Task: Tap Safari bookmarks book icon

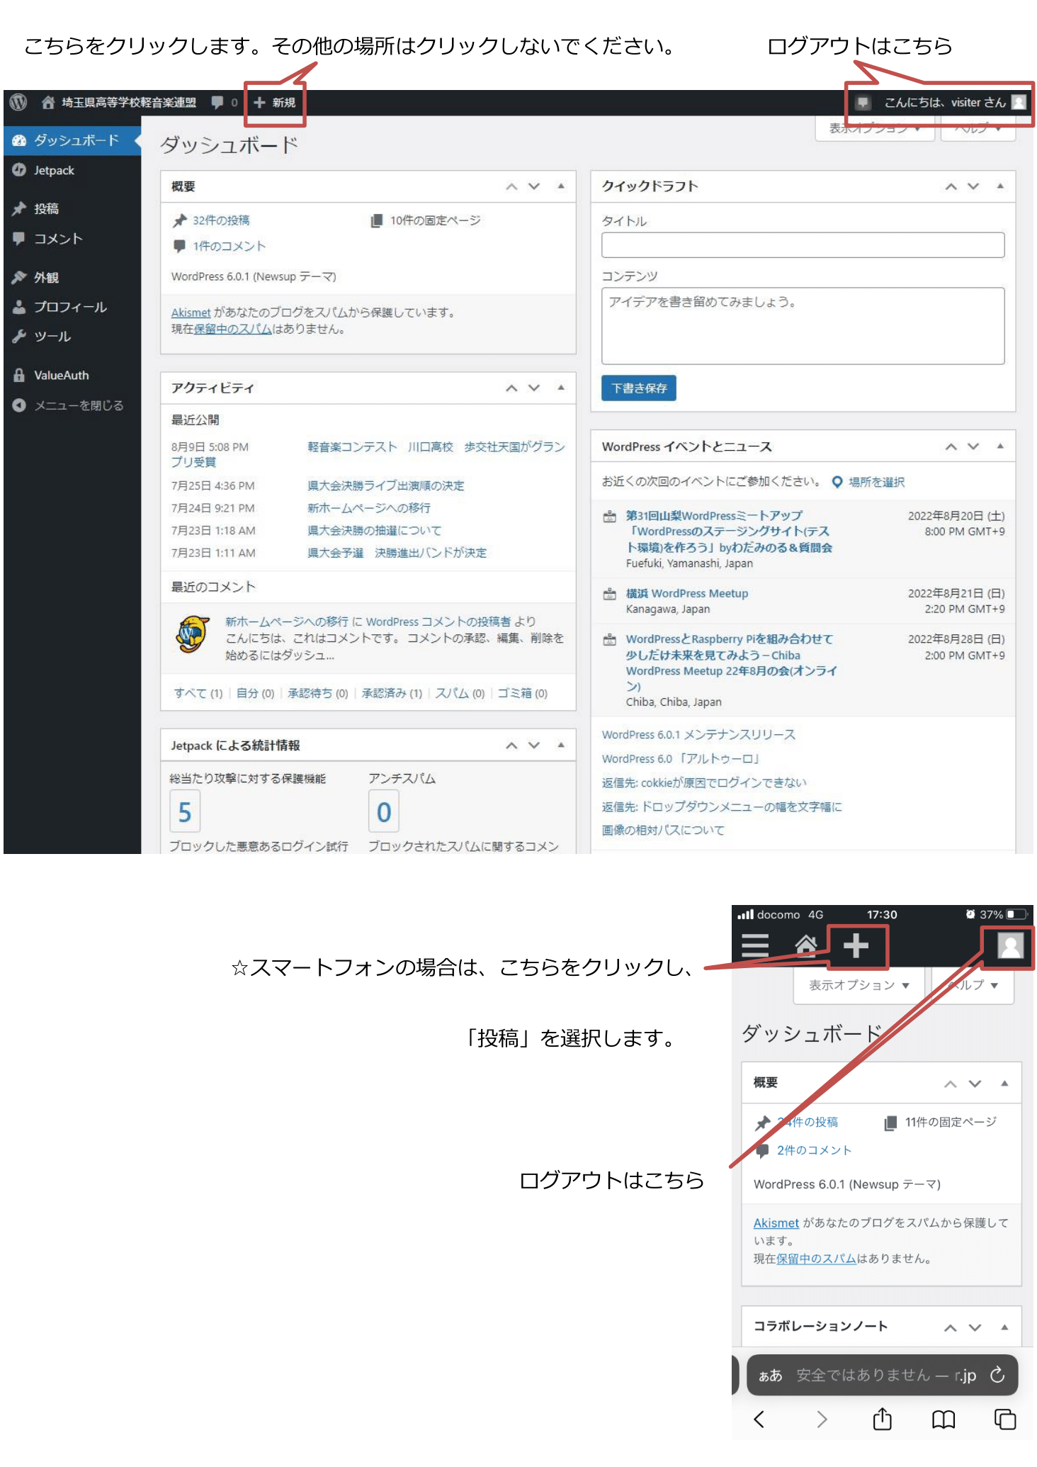Action: pos(943,1419)
